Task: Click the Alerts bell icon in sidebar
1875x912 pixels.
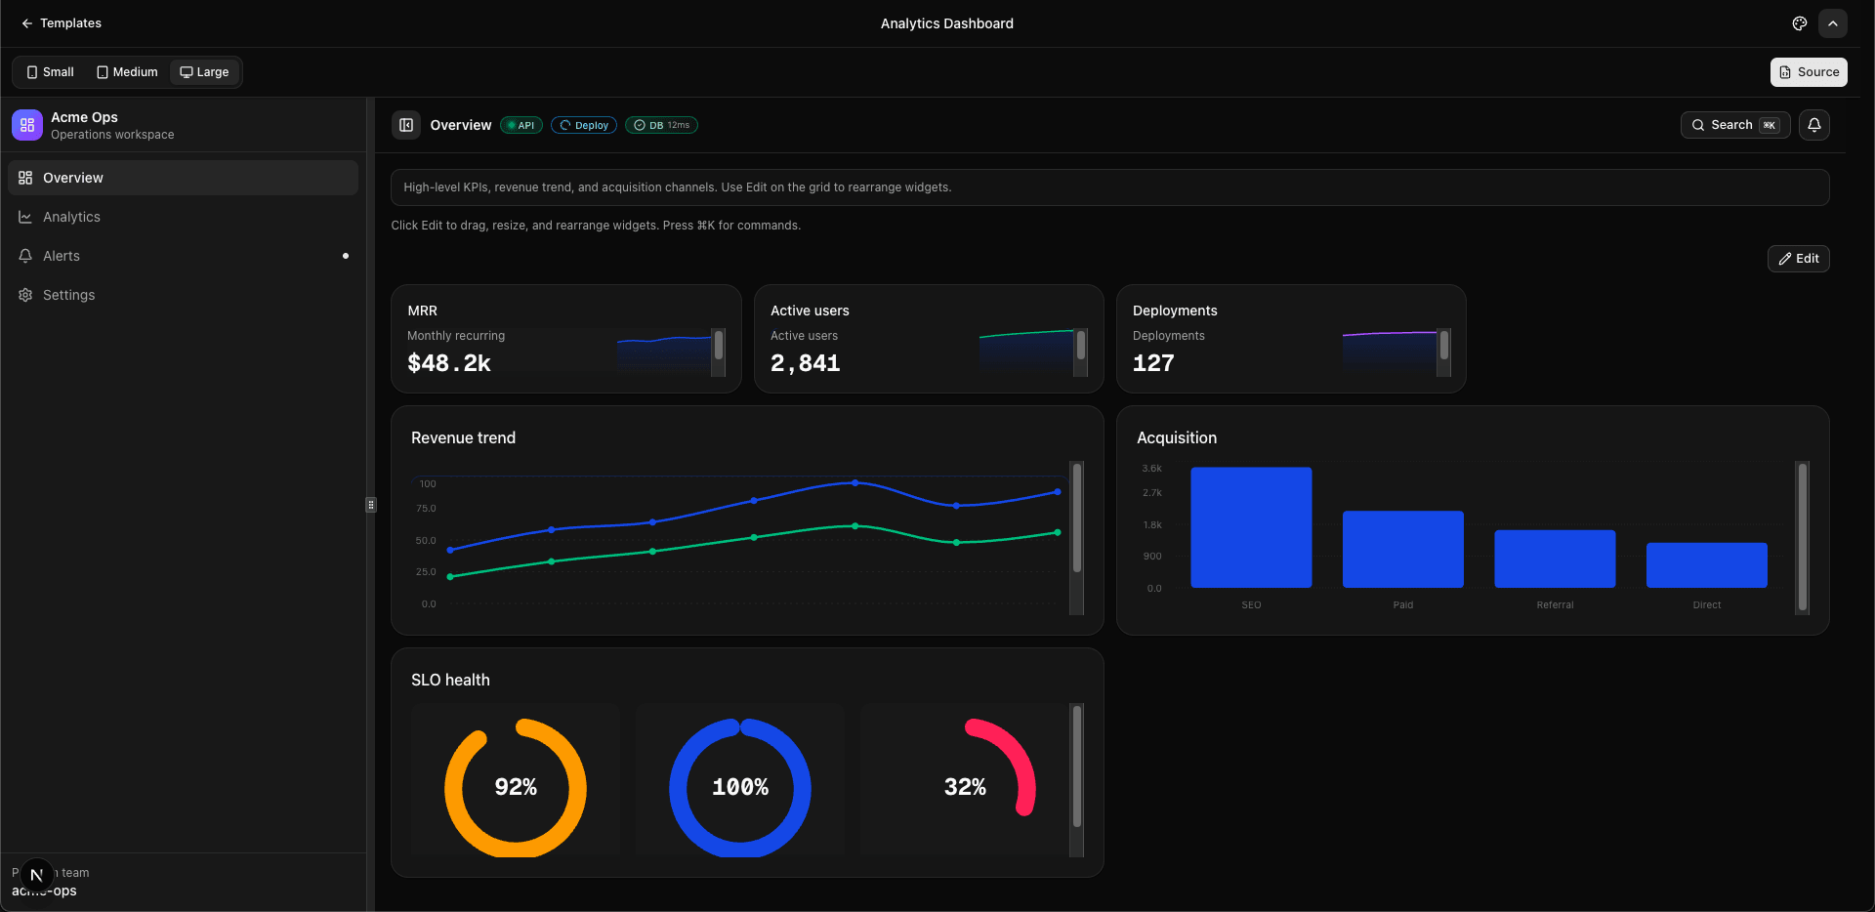Action: point(25,256)
